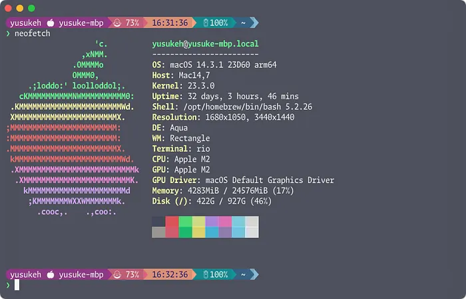Click the 'Disk (/): 422G / 927G (46%)' line

[x=212, y=201]
